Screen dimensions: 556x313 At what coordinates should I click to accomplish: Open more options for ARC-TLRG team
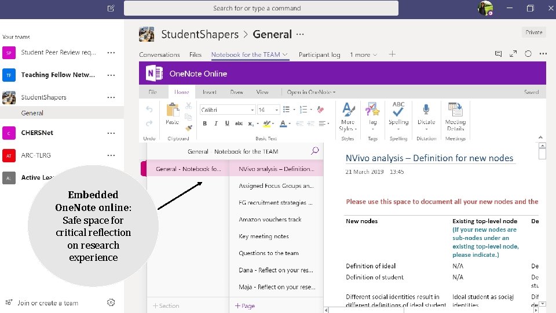111,155
